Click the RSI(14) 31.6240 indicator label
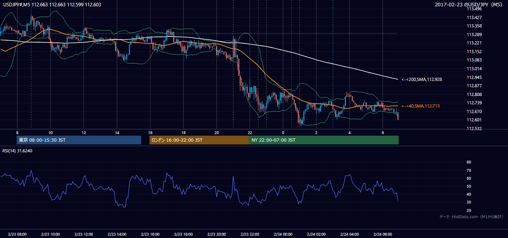508x238 pixels. [17, 151]
